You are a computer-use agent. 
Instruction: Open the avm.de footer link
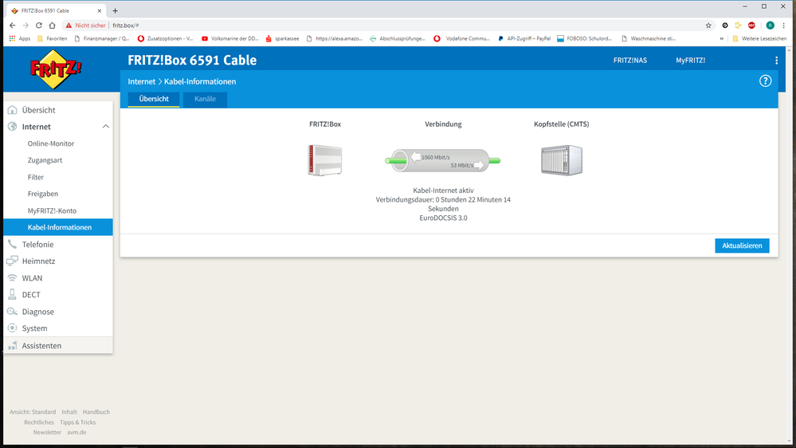pos(76,432)
